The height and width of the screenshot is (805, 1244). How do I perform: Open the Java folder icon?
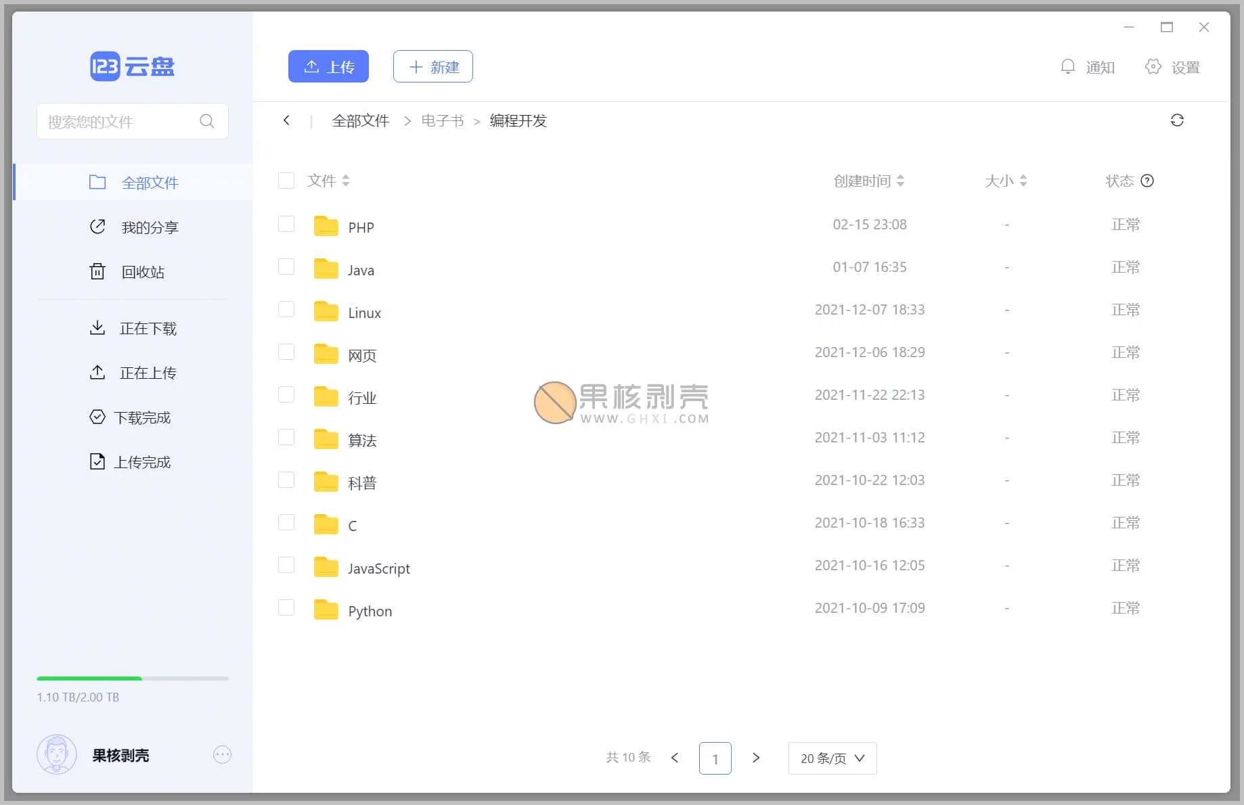point(326,269)
